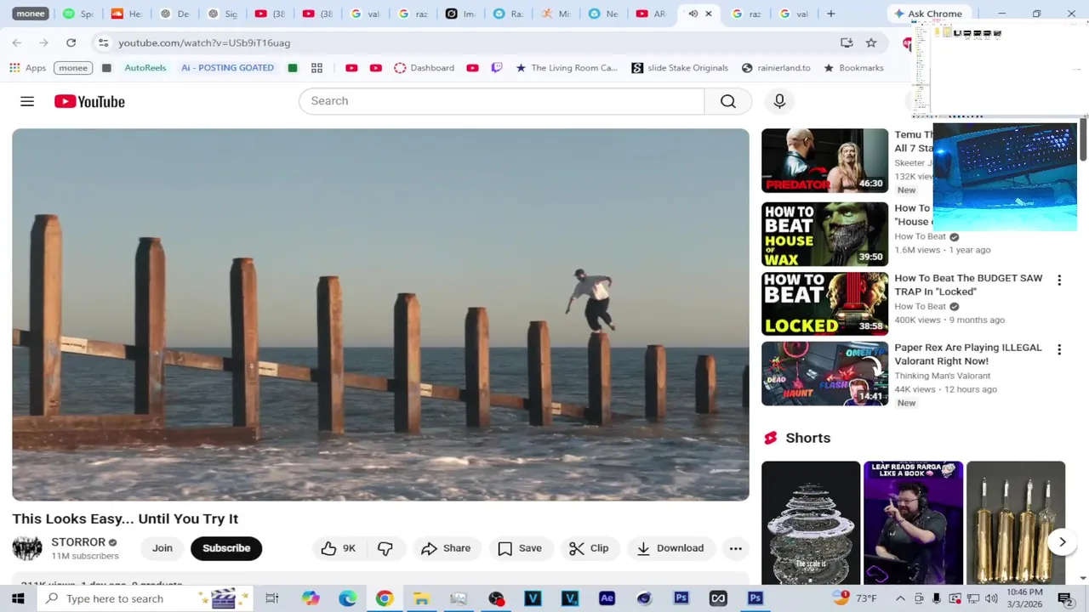The image size is (1089, 612).
Task: Dislike the video with thumbs down
Action: click(385, 548)
